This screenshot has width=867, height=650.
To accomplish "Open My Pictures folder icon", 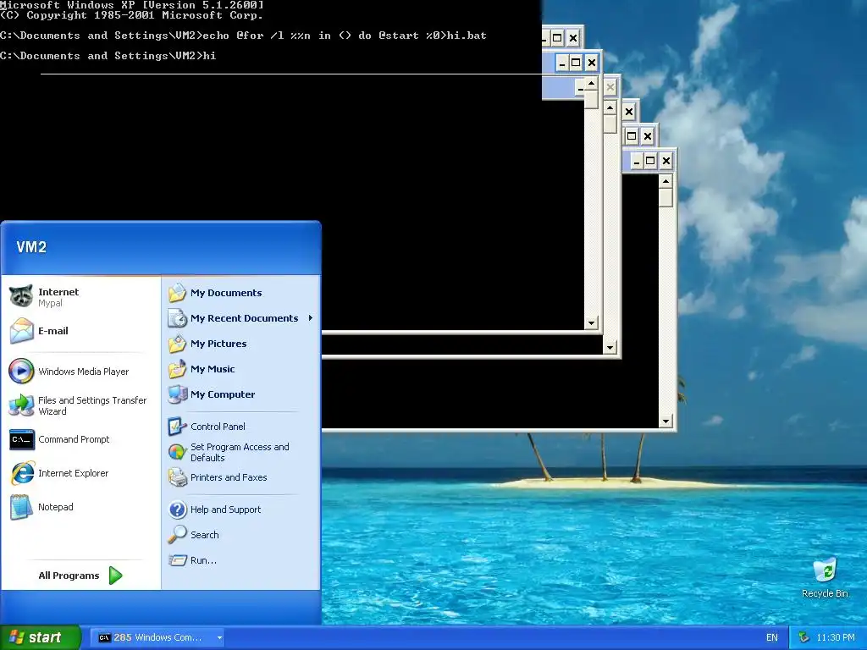I will click(x=178, y=344).
